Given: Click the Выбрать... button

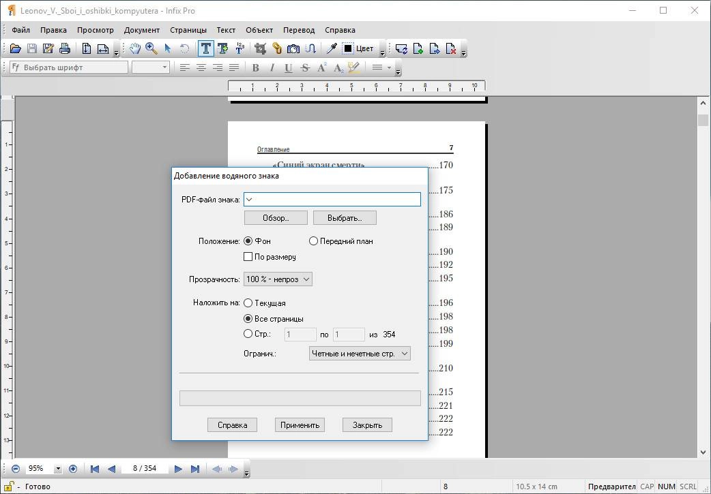Looking at the screenshot, I should [x=345, y=218].
